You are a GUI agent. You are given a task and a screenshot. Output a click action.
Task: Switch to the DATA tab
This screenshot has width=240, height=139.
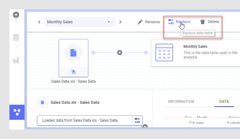click(x=224, y=102)
